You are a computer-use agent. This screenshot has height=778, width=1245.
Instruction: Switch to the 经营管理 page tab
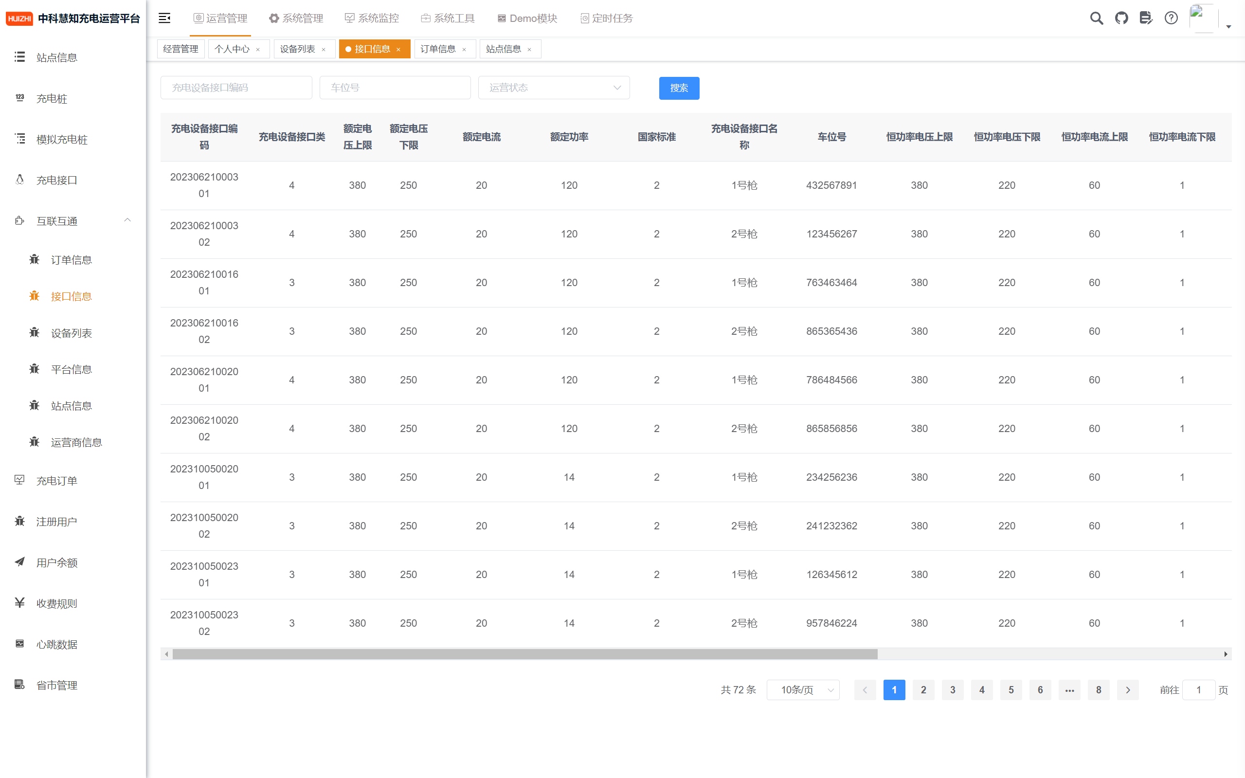coord(180,49)
